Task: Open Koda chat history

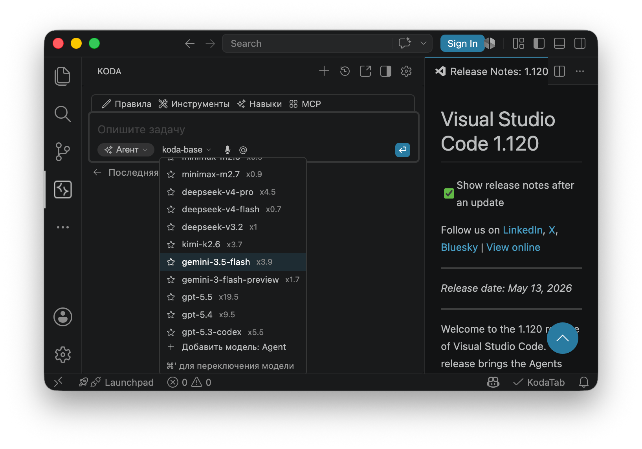Action: [345, 71]
